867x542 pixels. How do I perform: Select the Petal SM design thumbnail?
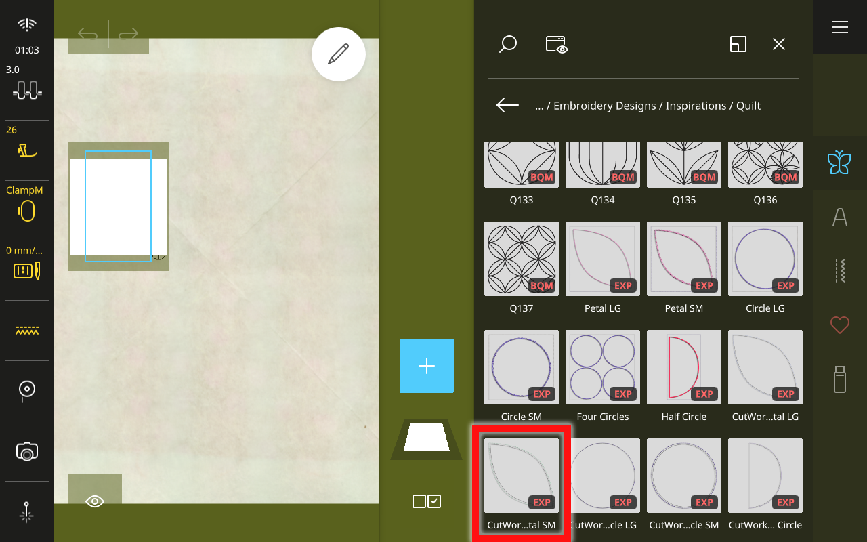(683, 259)
